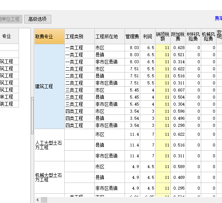
Task: Click 县镇 in the 人工大型土石方工程 group
Action: coord(110,145)
